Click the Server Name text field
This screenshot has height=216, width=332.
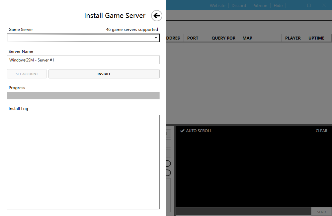tap(83, 60)
